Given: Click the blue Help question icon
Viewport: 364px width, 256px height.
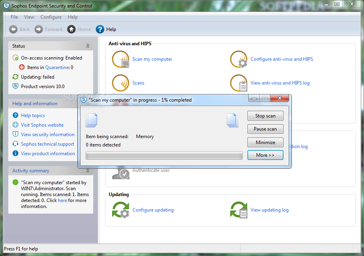Looking at the screenshot, I should 100,29.
